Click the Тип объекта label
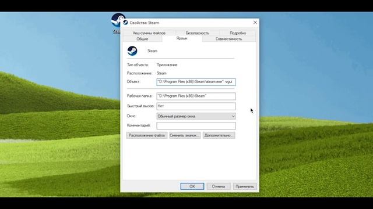This screenshot has width=373, height=209. [138, 64]
